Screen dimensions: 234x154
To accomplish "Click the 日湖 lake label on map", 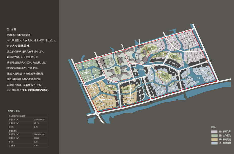I will tap(141, 69).
